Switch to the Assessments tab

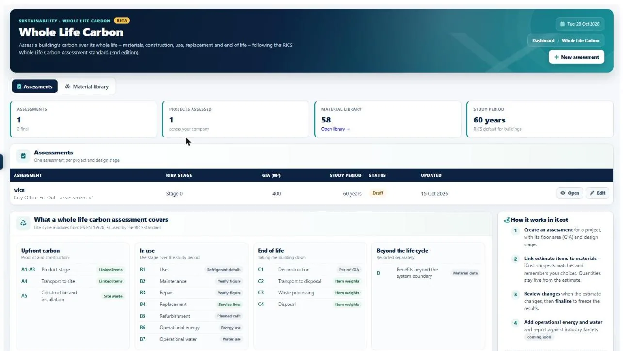tap(34, 87)
